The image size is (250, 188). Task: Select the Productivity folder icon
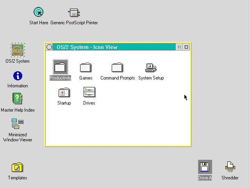tap(61, 67)
